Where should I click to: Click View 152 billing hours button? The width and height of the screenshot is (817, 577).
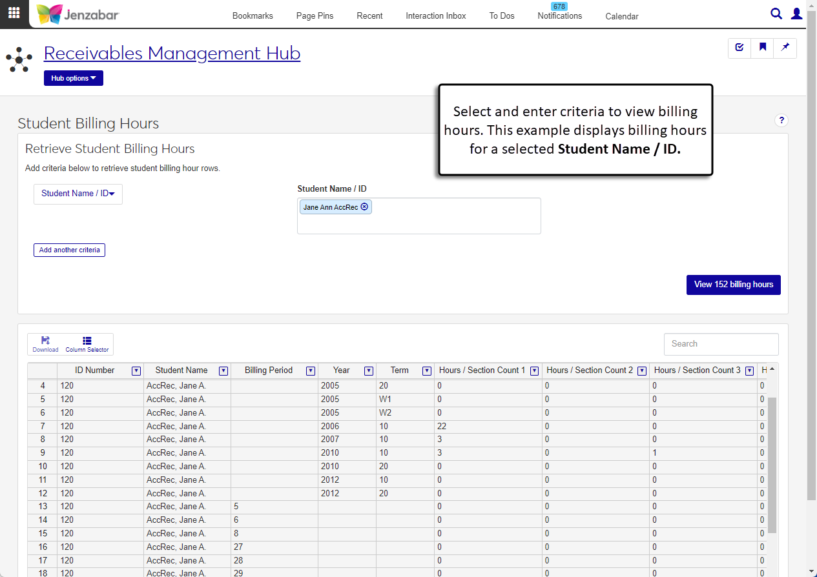[733, 285]
